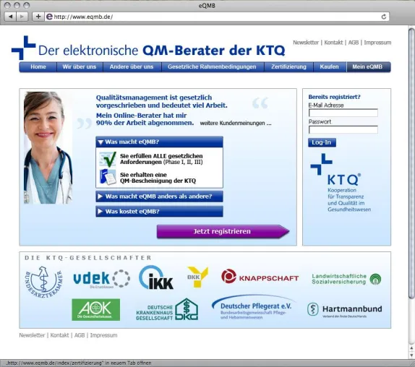This screenshot has width=415, height=367.
Task: Click AGB link in footer
Action: [80, 335]
